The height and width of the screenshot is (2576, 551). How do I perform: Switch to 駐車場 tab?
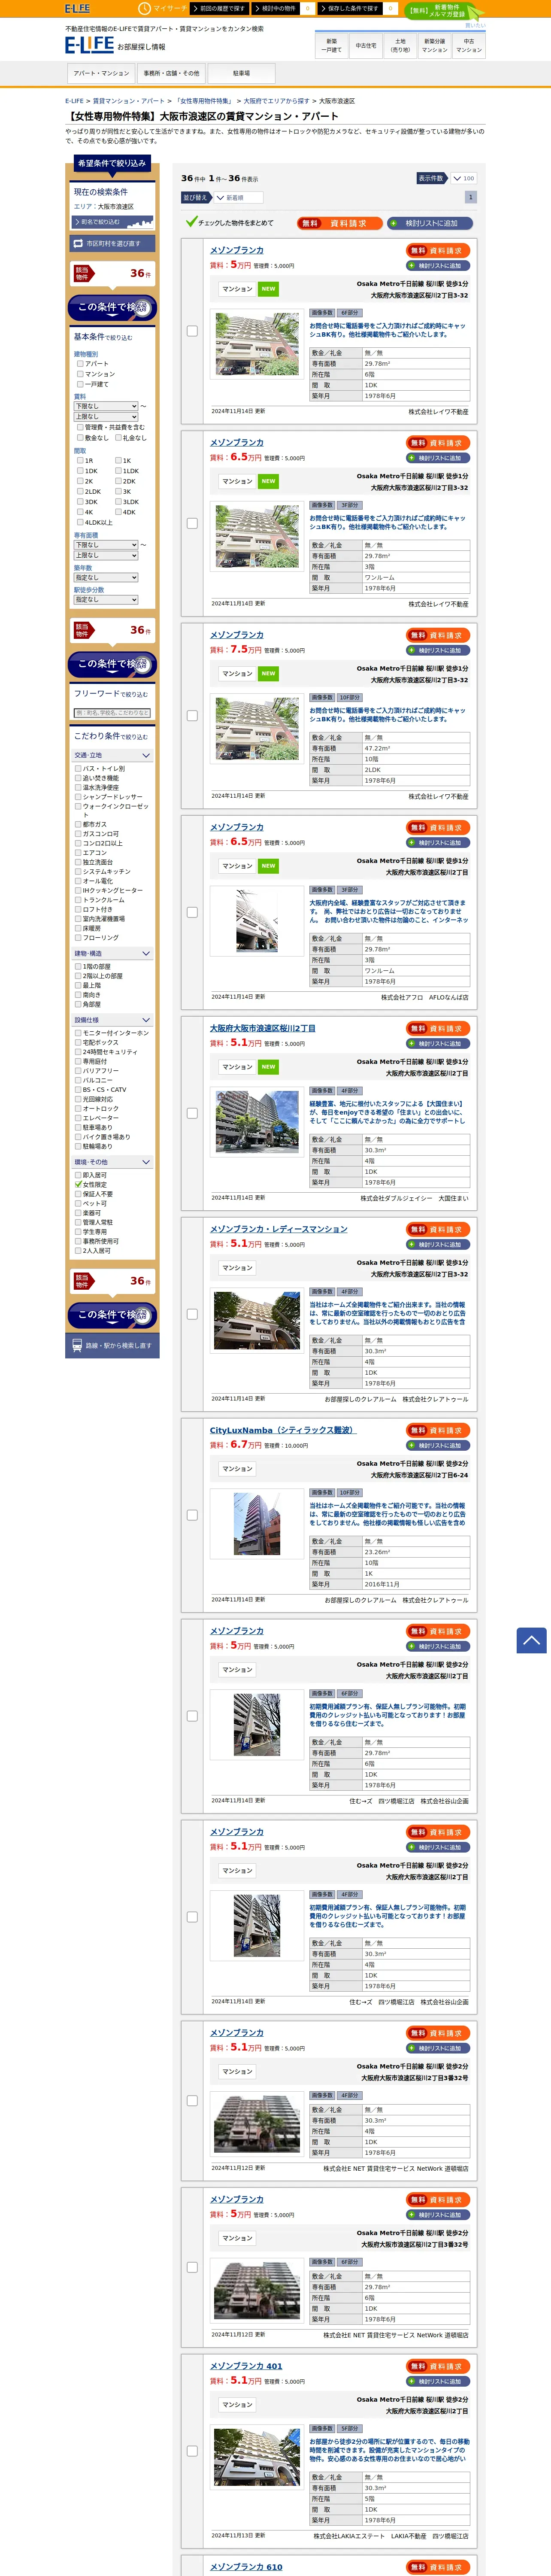[x=241, y=73]
